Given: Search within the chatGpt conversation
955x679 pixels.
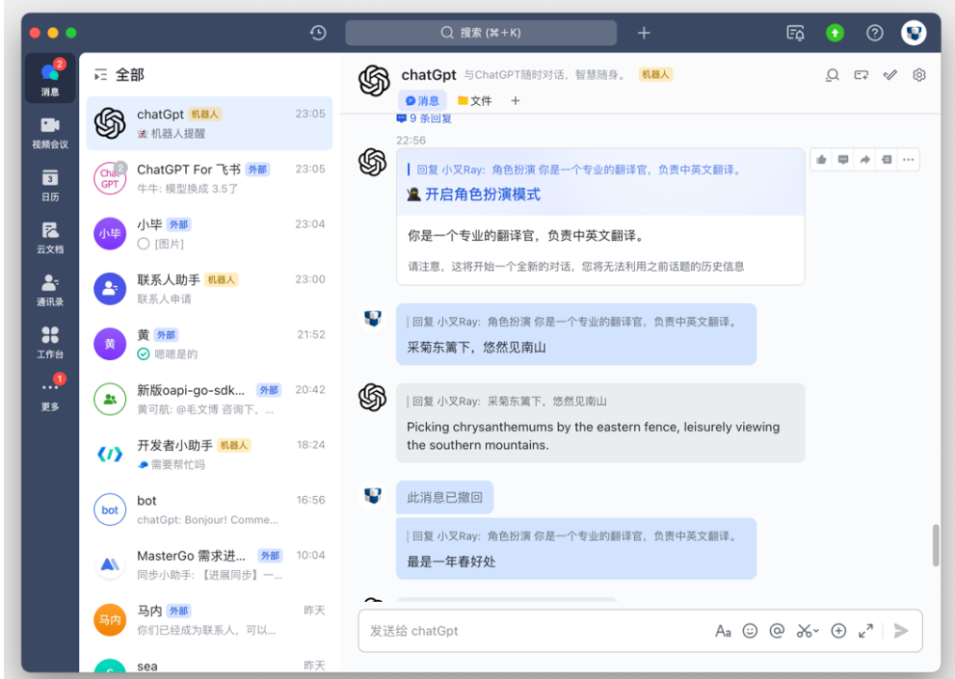Looking at the screenshot, I should pos(832,75).
